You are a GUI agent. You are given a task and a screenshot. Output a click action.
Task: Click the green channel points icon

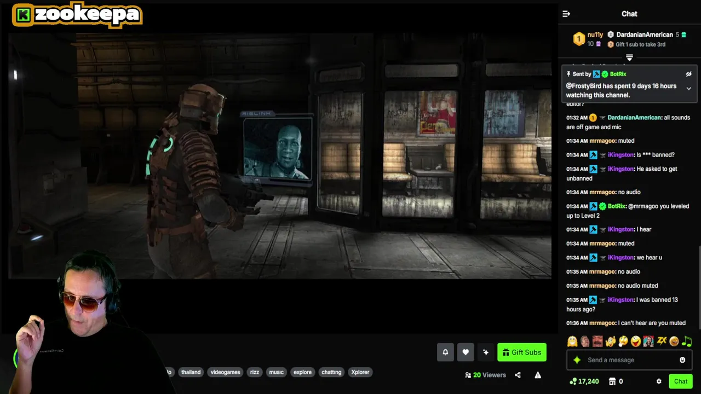[573, 381]
